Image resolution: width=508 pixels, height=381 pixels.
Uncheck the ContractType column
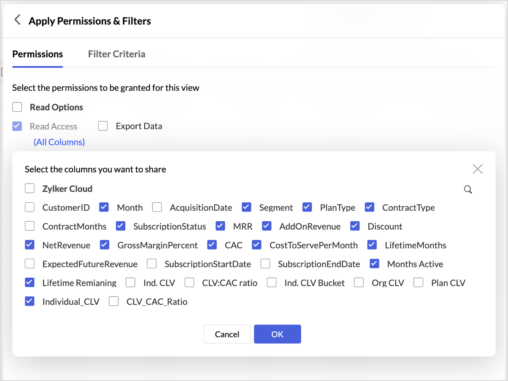click(370, 207)
